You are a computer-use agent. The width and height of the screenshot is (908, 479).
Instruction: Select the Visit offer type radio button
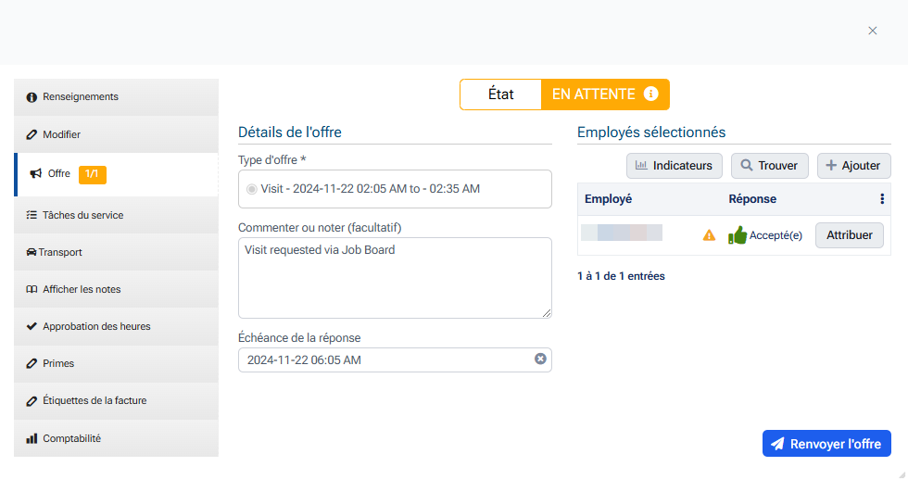pyautogui.click(x=252, y=189)
